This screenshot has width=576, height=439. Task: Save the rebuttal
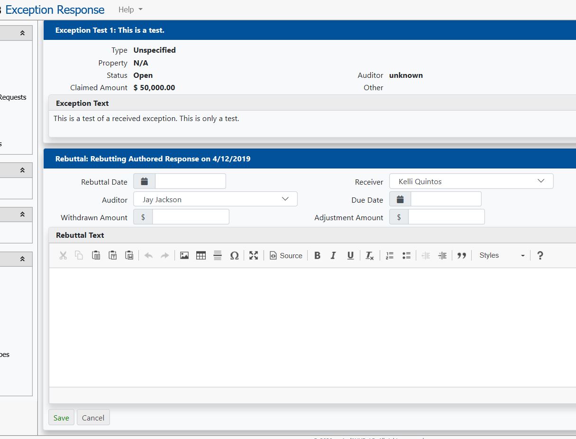[61, 418]
